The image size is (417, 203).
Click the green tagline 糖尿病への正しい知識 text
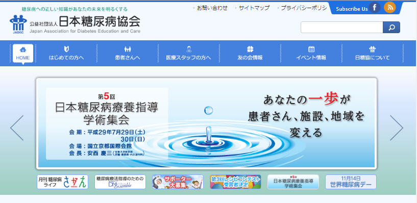[x=75, y=9]
